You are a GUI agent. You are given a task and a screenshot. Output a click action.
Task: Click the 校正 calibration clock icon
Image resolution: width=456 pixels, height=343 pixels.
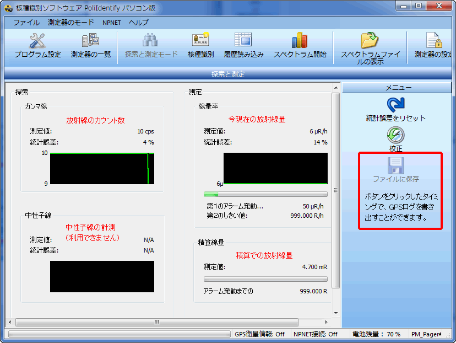pyautogui.click(x=395, y=135)
